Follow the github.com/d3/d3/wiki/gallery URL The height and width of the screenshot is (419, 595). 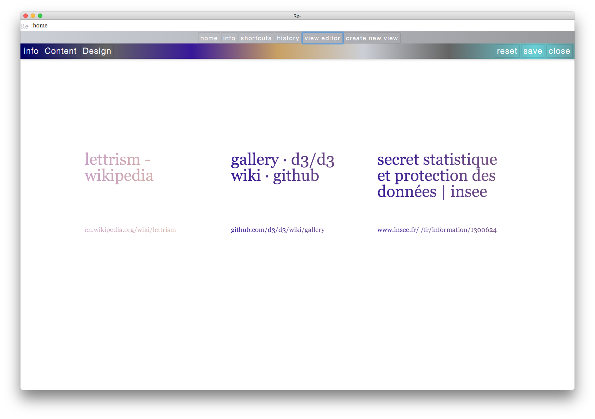[x=277, y=230]
